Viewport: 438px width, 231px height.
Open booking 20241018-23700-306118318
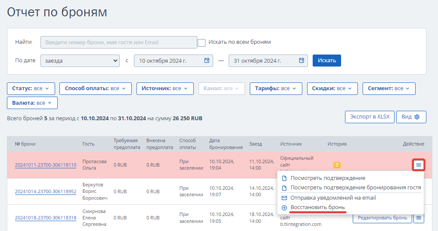tap(46, 218)
